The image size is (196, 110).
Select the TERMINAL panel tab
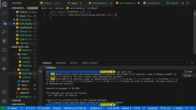(47, 63)
